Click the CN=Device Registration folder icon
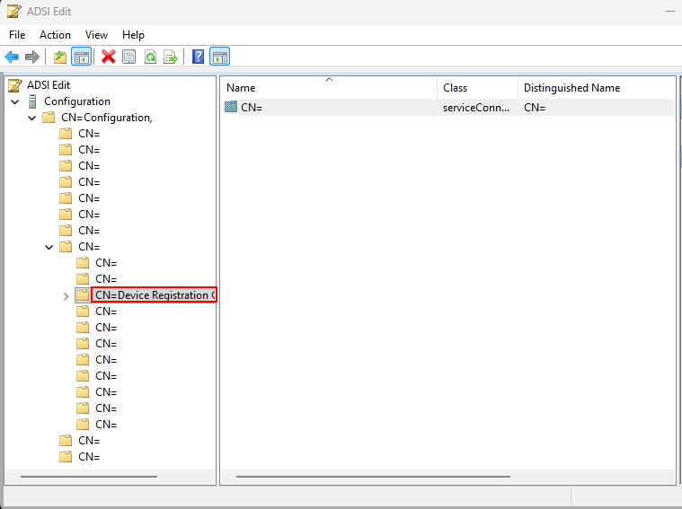 tap(83, 295)
